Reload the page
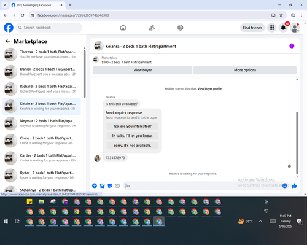 (x=23, y=15)
